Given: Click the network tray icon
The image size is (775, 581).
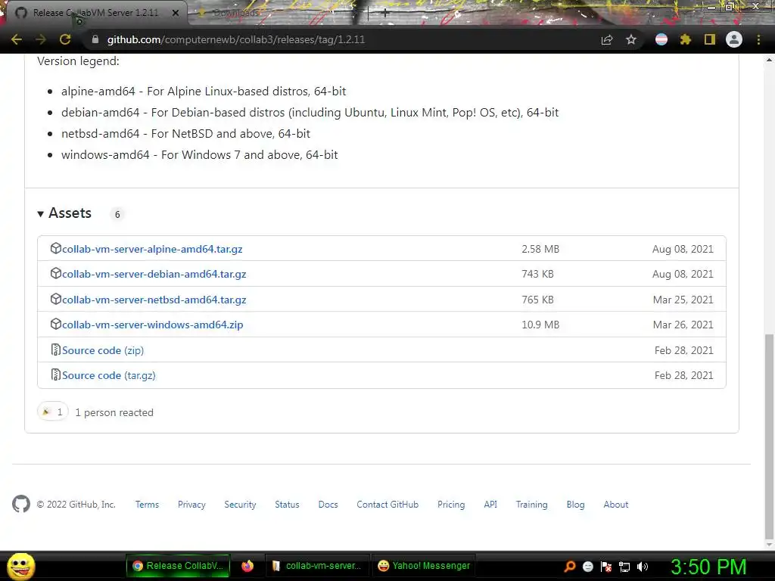Looking at the screenshot, I should pyautogui.click(x=624, y=567).
